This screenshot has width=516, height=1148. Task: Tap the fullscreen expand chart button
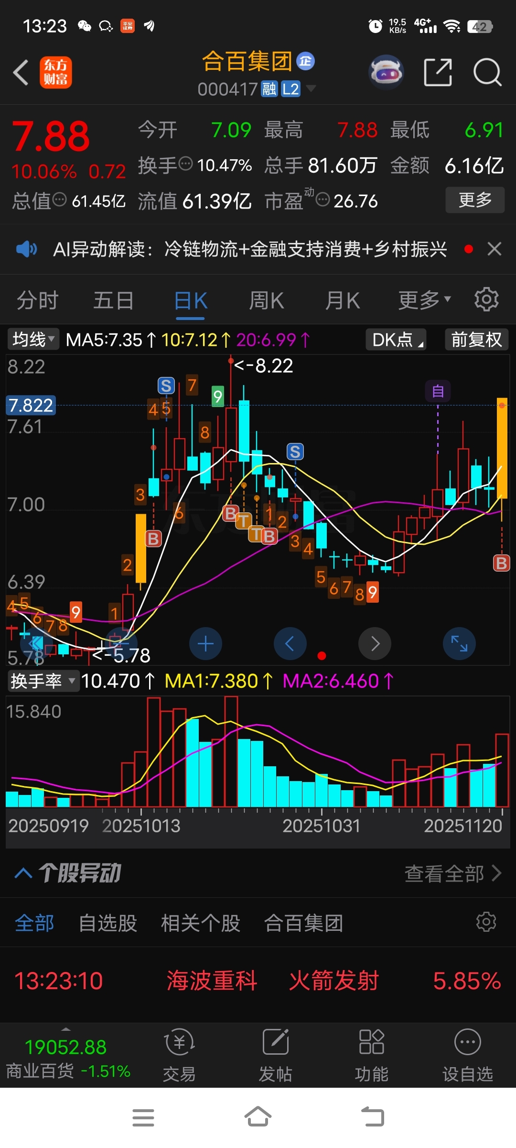[x=459, y=644]
